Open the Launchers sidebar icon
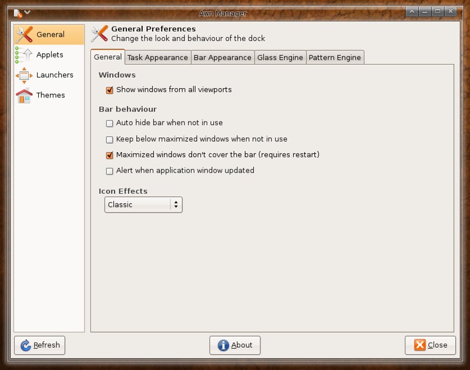 24,75
